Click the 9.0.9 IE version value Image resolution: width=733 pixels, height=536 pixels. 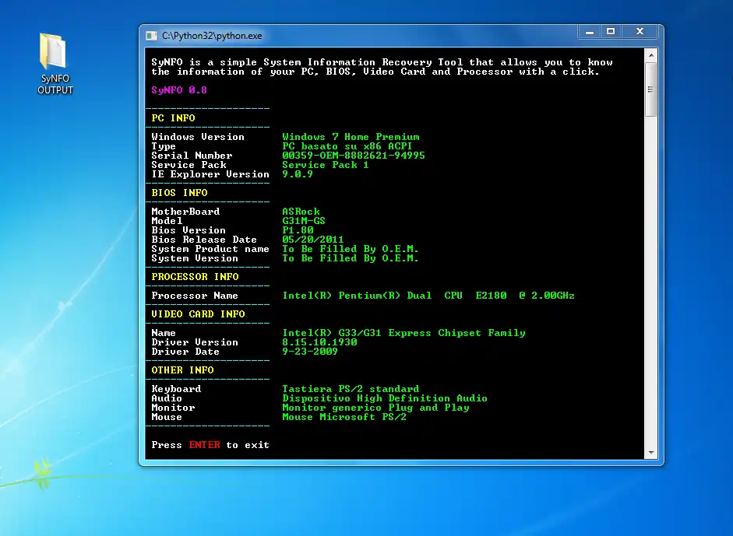[298, 174]
